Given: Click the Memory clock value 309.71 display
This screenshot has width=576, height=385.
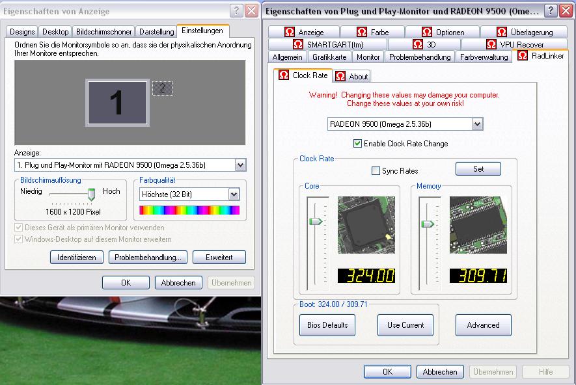Looking at the screenshot, I should pyautogui.click(x=478, y=276).
